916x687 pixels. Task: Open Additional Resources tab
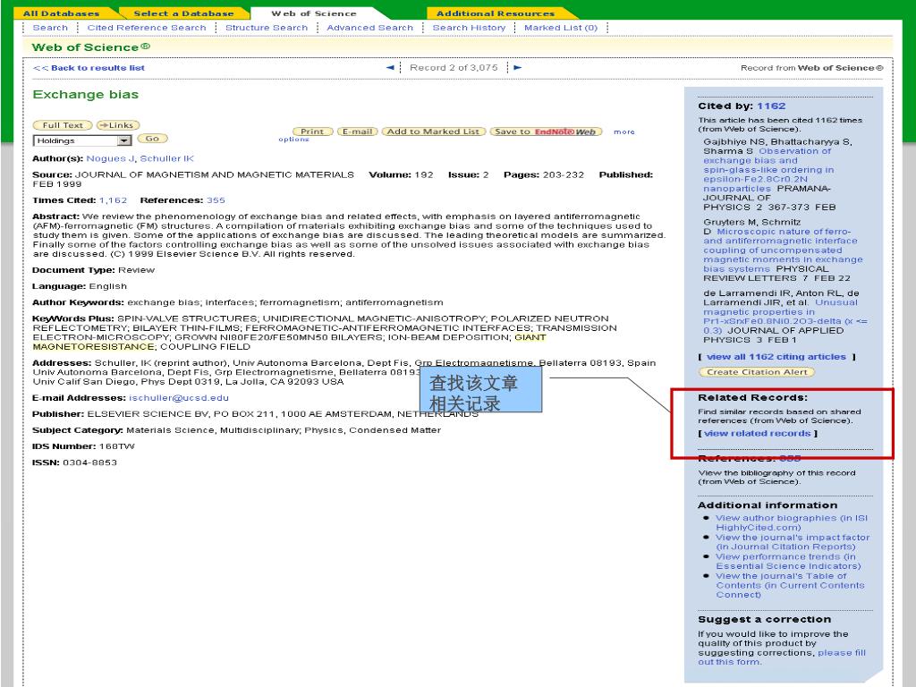click(x=496, y=13)
